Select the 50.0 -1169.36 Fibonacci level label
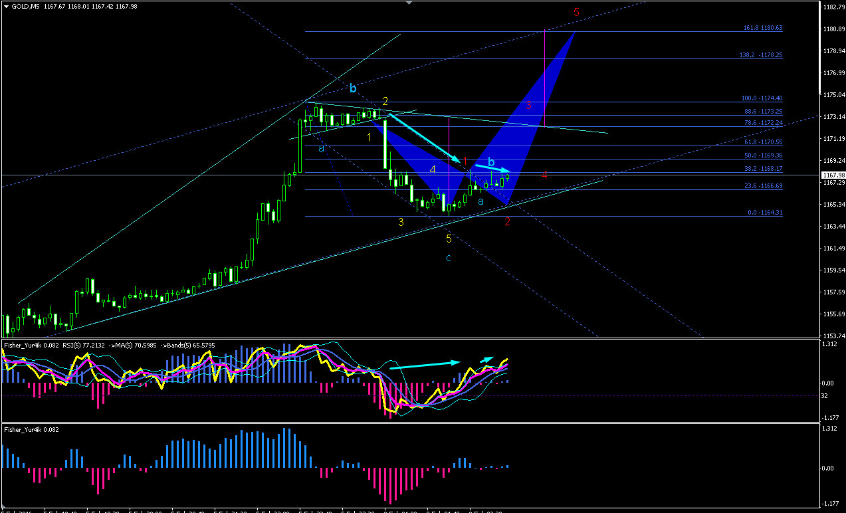 (762, 155)
